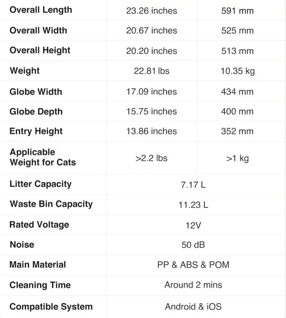Image resolution: width=286 pixels, height=318 pixels.
Task: Click the 20.20 inches height value
Action: tap(151, 51)
